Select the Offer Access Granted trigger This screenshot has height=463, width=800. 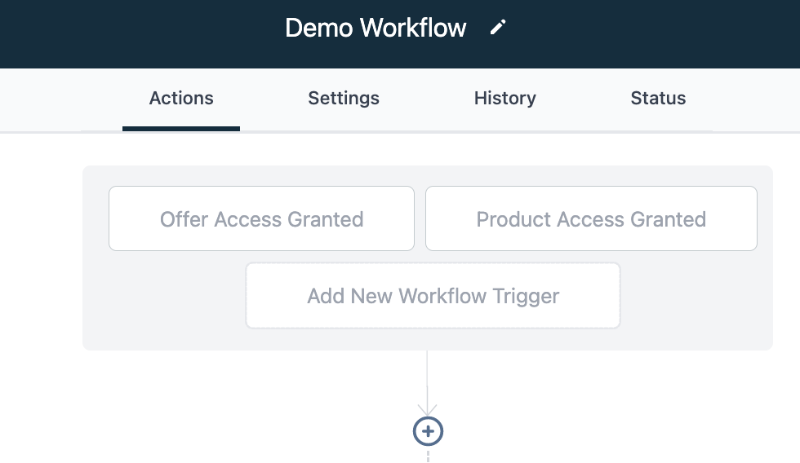pos(261,218)
